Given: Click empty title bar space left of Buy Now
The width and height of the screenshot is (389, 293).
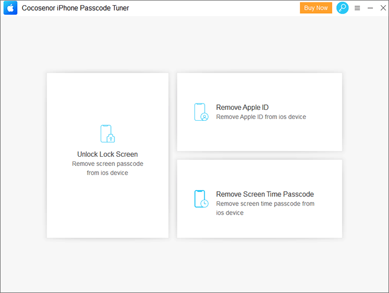Looking at the screenshot, I should (x=217, y=8).
